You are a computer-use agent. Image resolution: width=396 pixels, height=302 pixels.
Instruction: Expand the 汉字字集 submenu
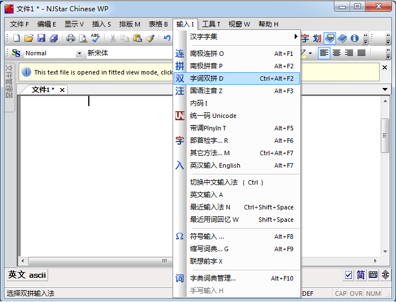point(236,37)
